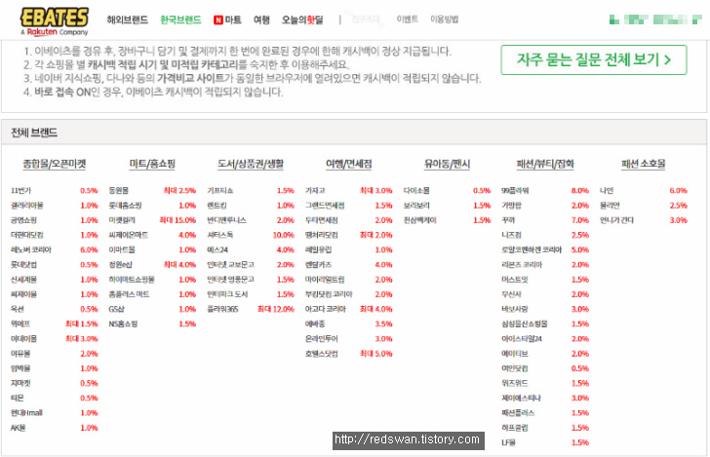The width and height of the screenshot is (710, 457).
Task: Open the 부킹닷컴 코리아 store link
Action: pos(330,294)
